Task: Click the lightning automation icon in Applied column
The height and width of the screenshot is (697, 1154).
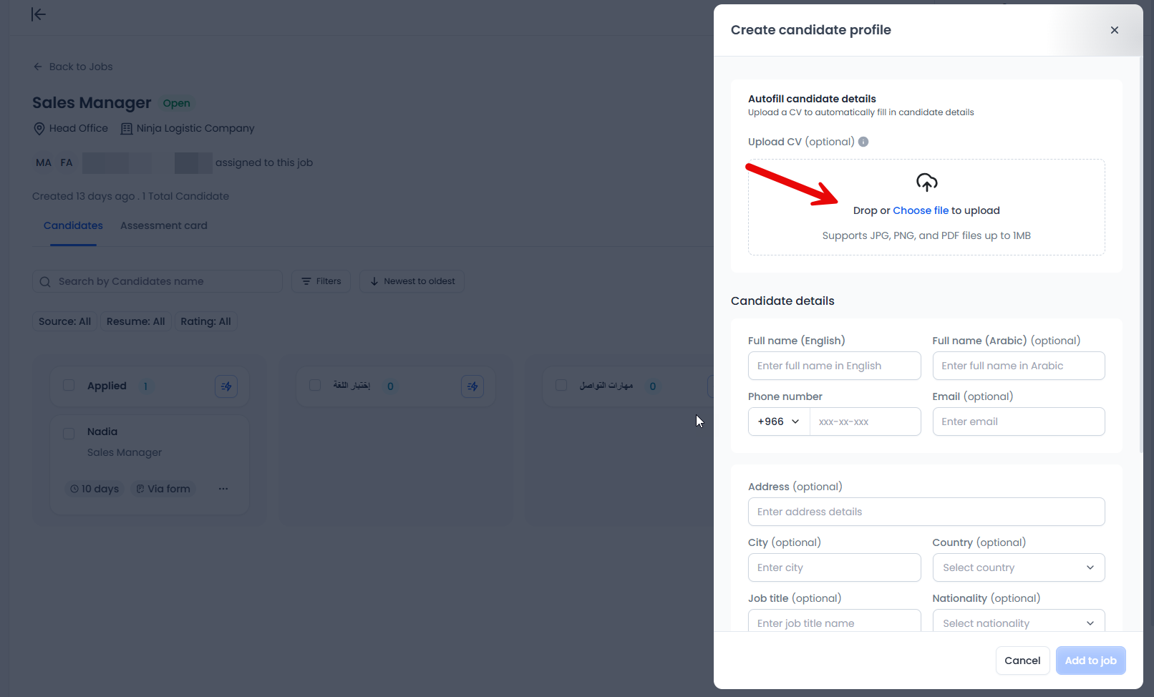Action: point(226,386)
